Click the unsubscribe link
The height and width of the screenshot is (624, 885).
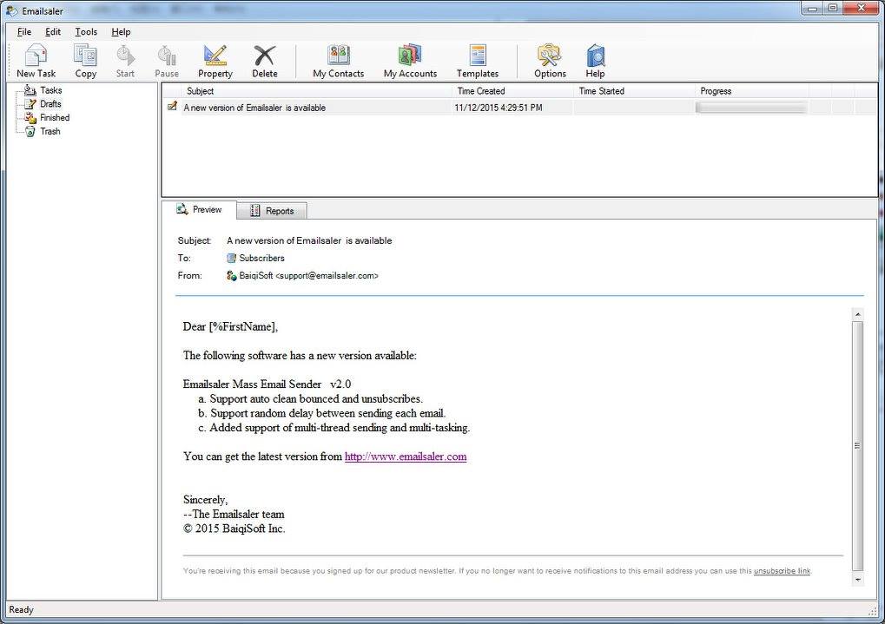tap(782, 571)
